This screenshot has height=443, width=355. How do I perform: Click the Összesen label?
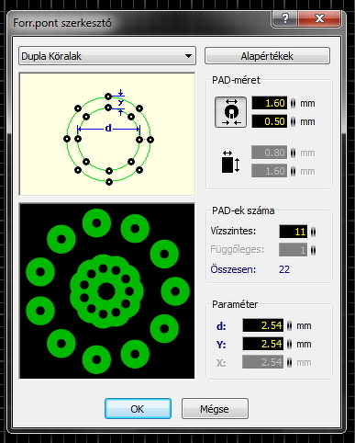coord(233,269)
